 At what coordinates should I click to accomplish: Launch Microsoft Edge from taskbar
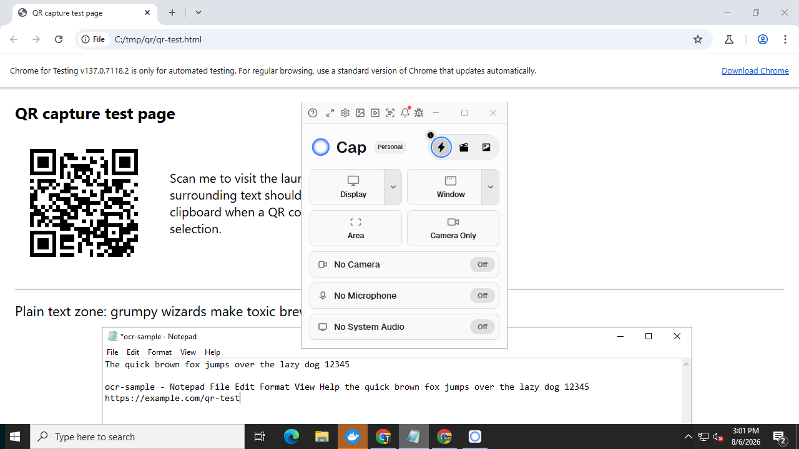292,437
